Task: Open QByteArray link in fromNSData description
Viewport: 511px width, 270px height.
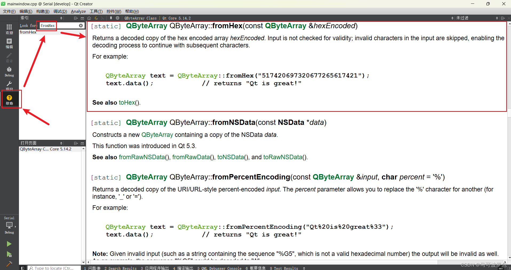Action: 157,135
